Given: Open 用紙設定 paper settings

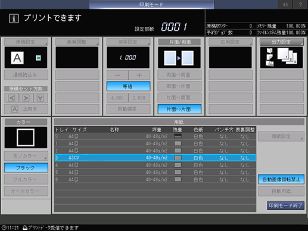Looking at the screenshot, I should click(x=281, y=136).
